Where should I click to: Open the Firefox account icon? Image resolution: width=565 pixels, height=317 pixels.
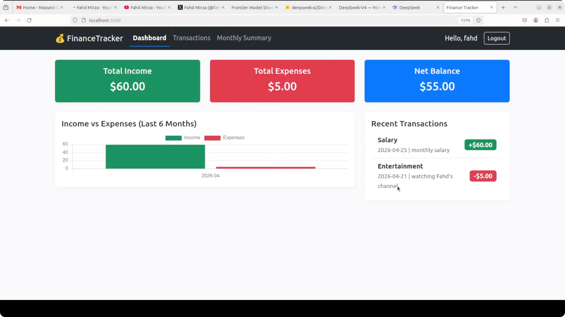(536, 20)
